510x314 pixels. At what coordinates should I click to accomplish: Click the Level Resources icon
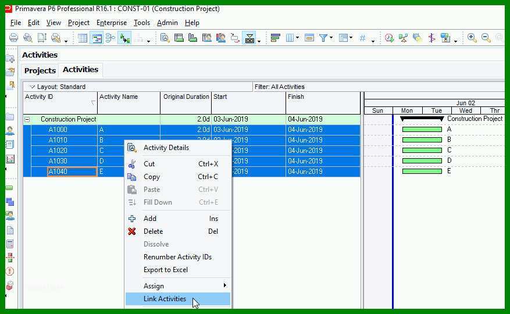(x=404, y=38)
